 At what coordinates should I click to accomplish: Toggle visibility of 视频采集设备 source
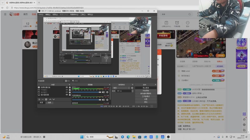point(67,87)
